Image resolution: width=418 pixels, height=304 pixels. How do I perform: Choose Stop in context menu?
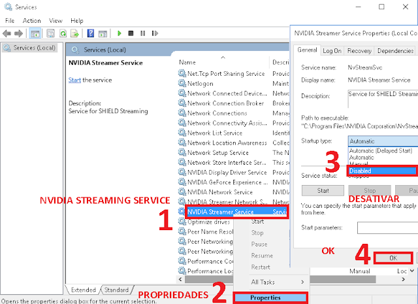point(257,233)
